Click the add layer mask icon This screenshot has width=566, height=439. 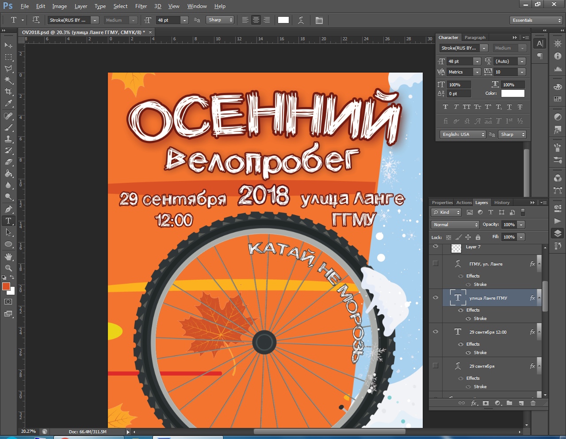click(486, 403)
